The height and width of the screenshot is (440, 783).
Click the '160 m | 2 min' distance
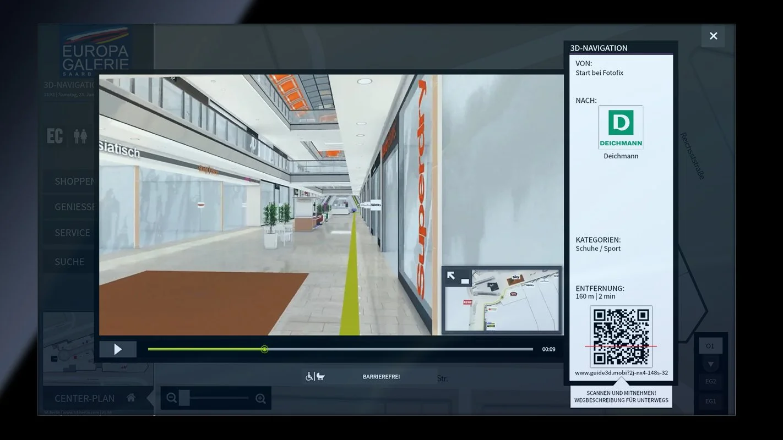click(x=596, y=296)
